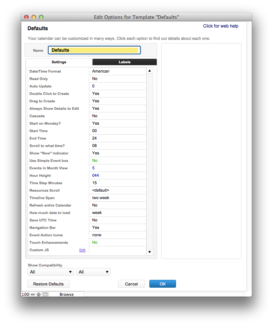Click the Hour Height value 044
Image resolution: width=273 pixels, height=326 pixels.
tap(118, 176)
